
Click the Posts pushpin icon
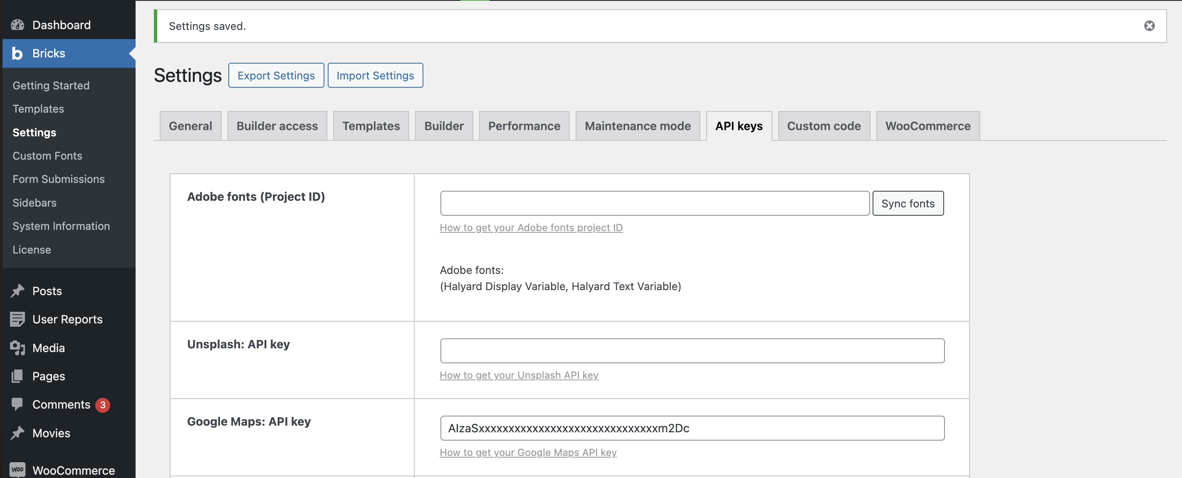tap(17, 291)
